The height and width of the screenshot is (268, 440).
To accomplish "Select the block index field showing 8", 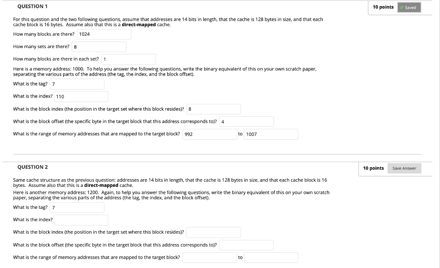I will pos(214,109).
